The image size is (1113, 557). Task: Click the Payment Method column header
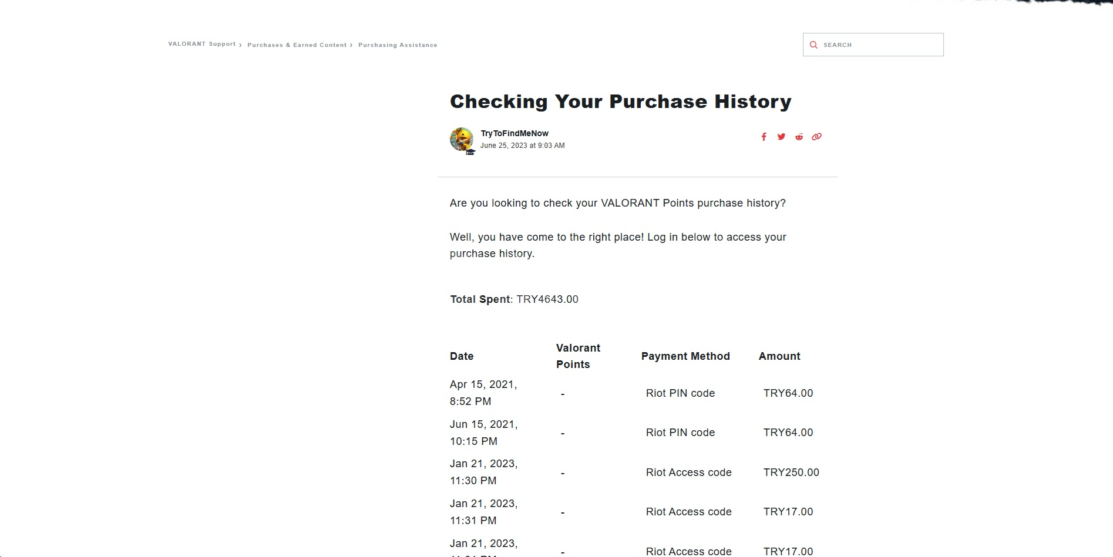click(685, 356)
